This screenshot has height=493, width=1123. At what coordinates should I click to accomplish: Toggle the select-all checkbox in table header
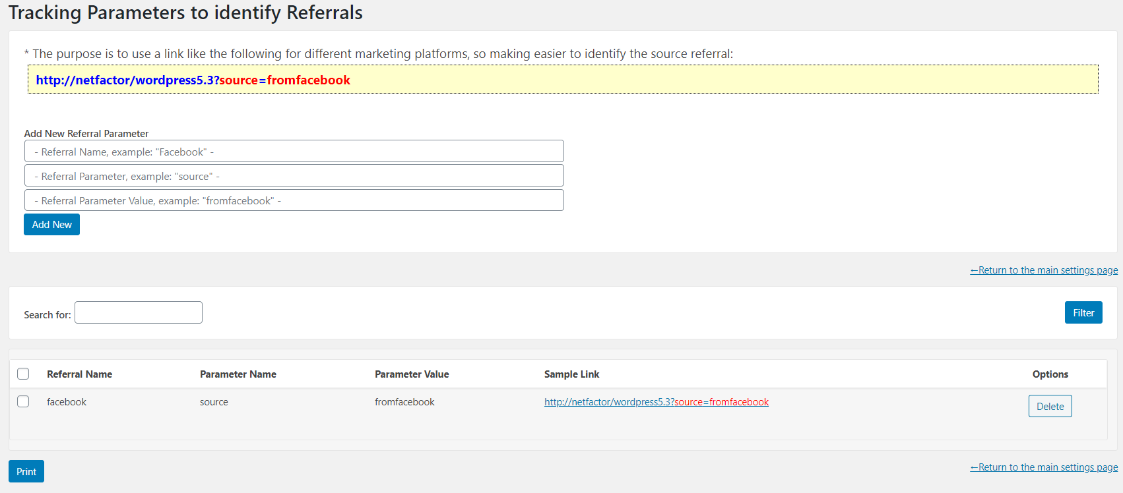pyautogui.click(x=23, y=374)
